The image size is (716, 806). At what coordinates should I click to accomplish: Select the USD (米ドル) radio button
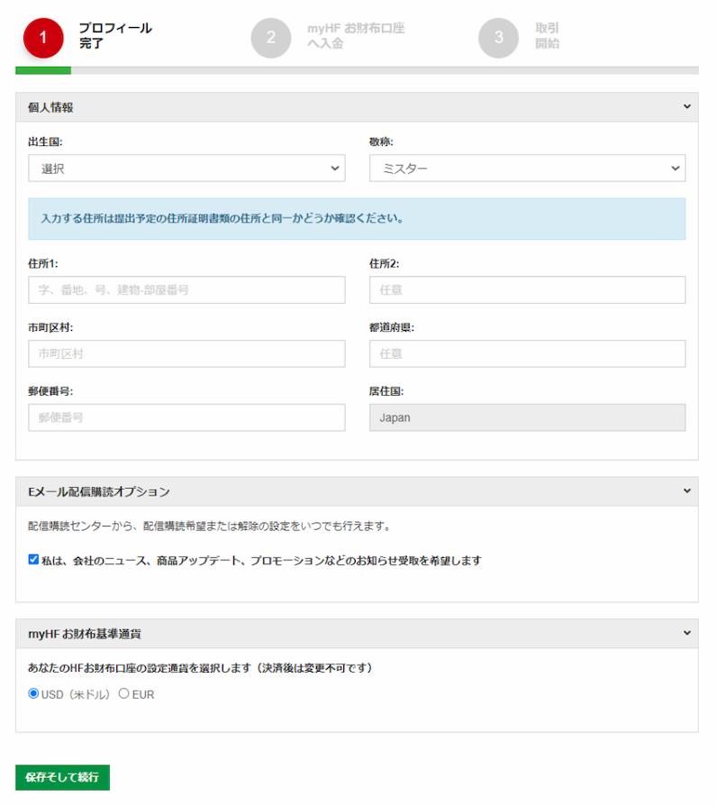click(x=34, y=694)
